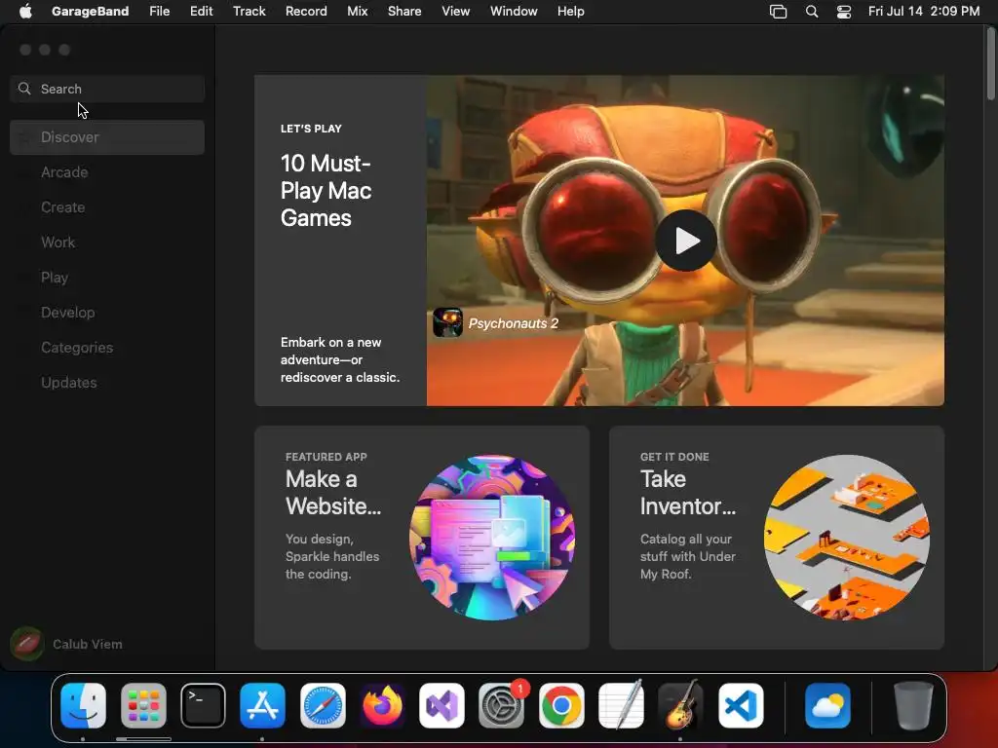Viewport: 998px width, 748px height.
Task: Launch Firefox from the dock
Action: 382,705
